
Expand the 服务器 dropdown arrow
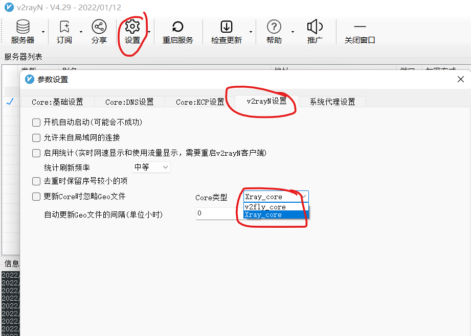point(43,32)
